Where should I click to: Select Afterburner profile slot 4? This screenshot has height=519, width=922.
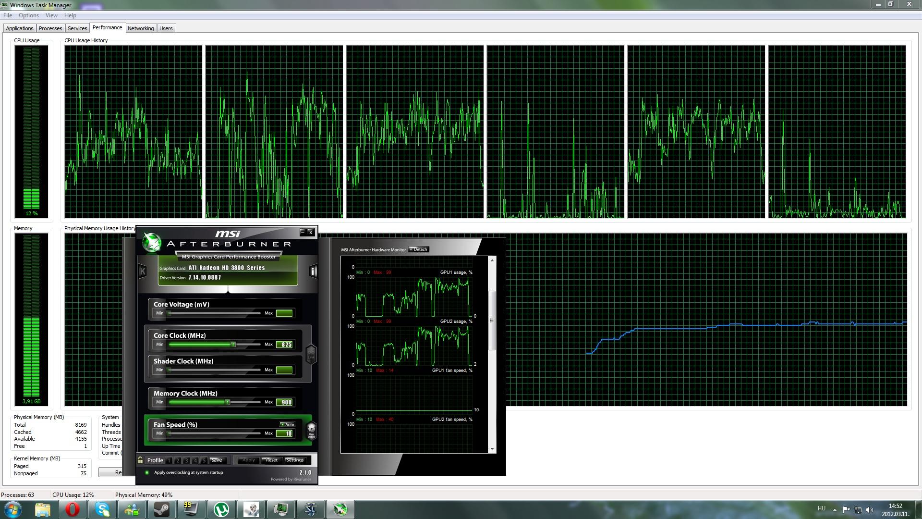point(195,460)
